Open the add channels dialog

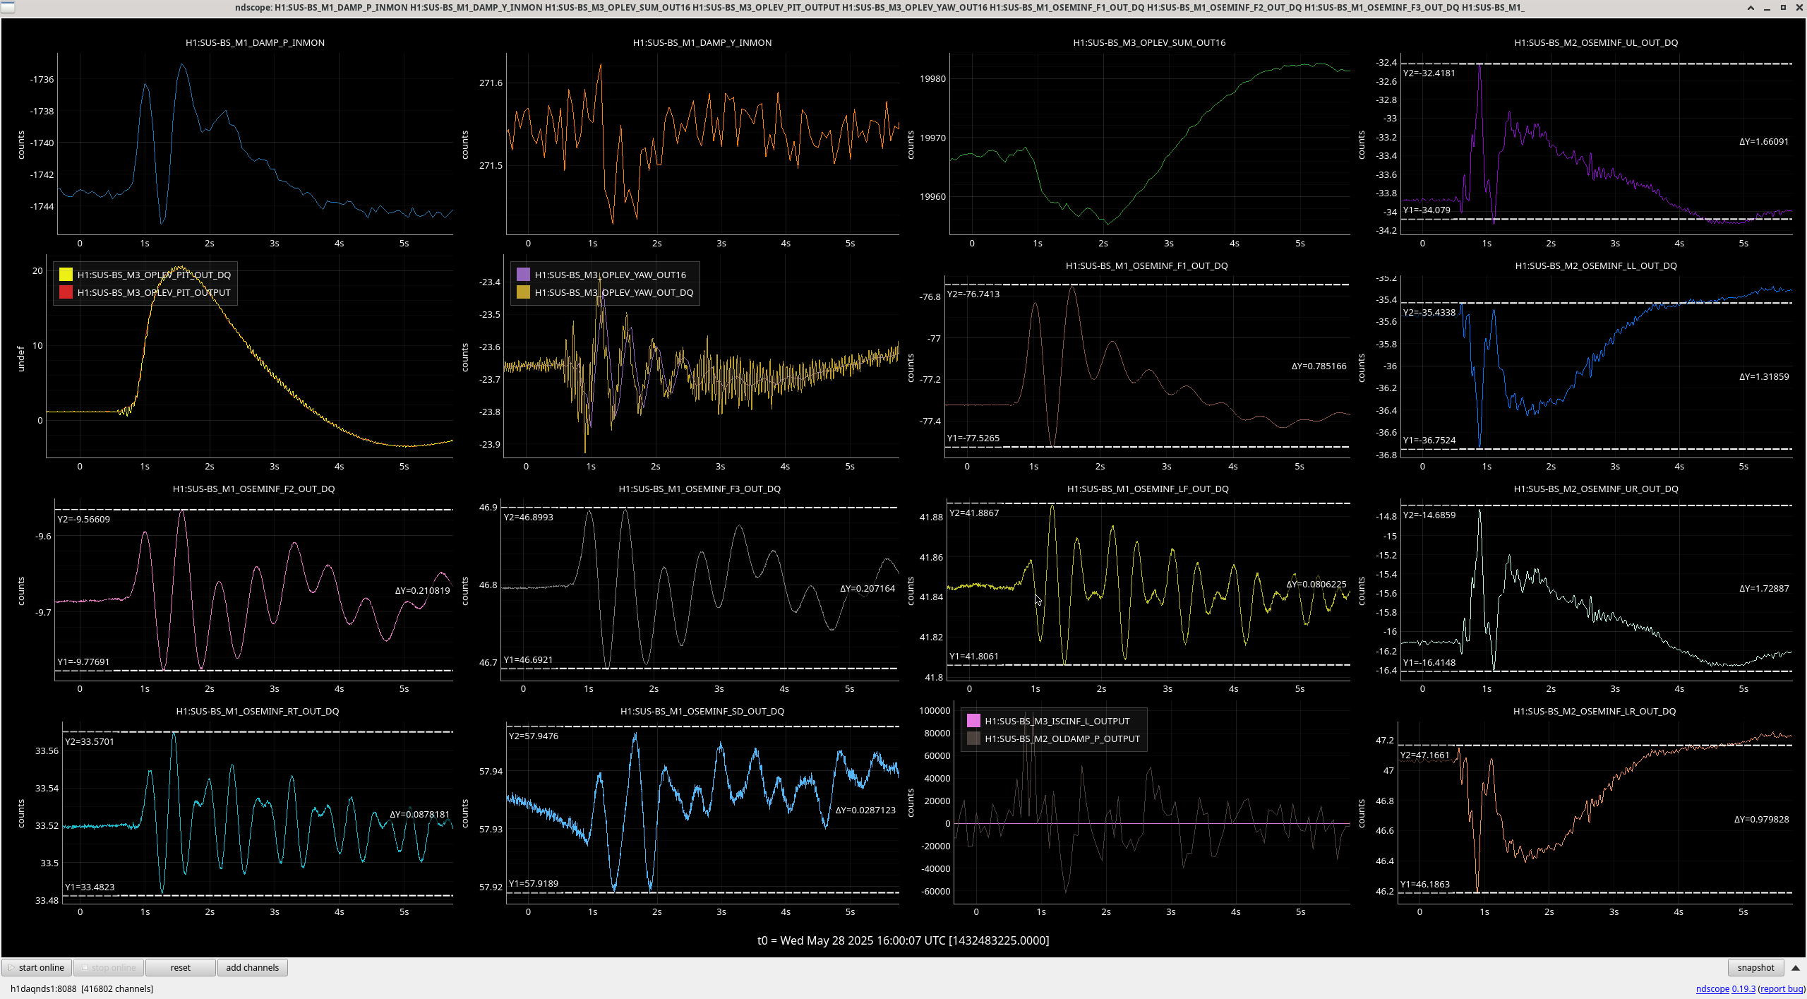click(x=253, y=967)
